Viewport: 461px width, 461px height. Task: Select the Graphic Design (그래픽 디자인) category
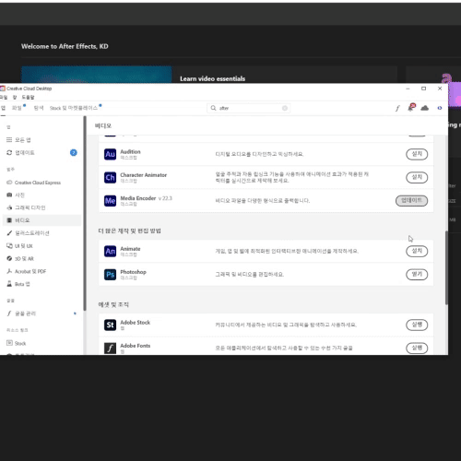pyautogui.click(x=26, y=207)
